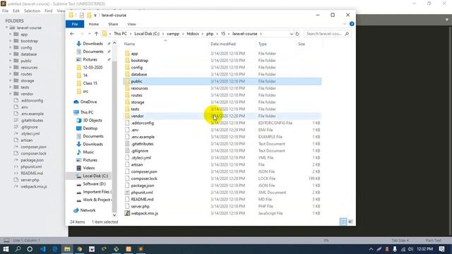Select the .gitattributes file in Explorer
This screenshot has width=452, height=254.
tap(142, 144)
